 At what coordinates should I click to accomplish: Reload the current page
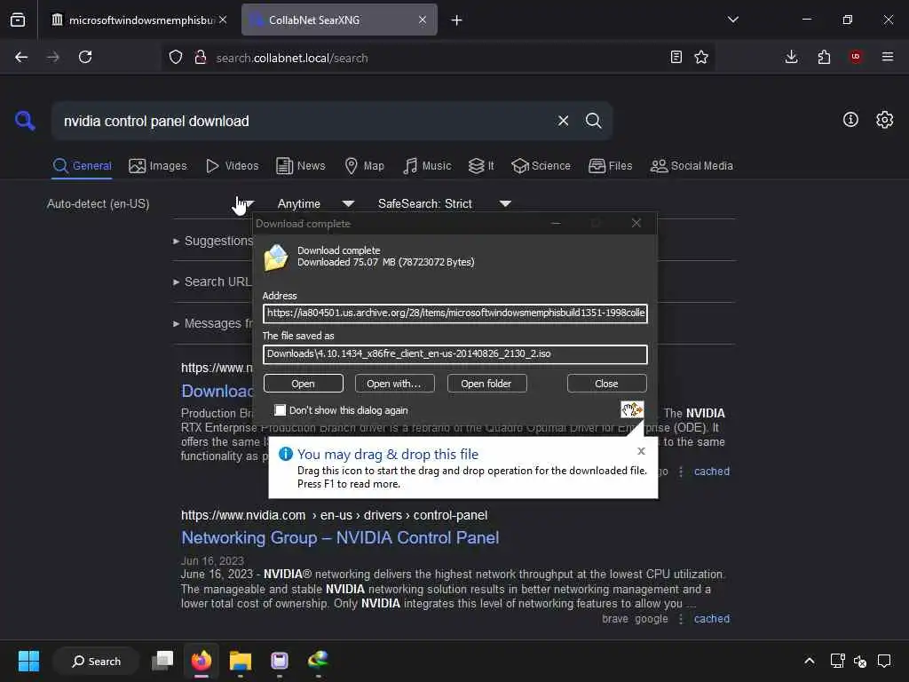coord(85,57)
